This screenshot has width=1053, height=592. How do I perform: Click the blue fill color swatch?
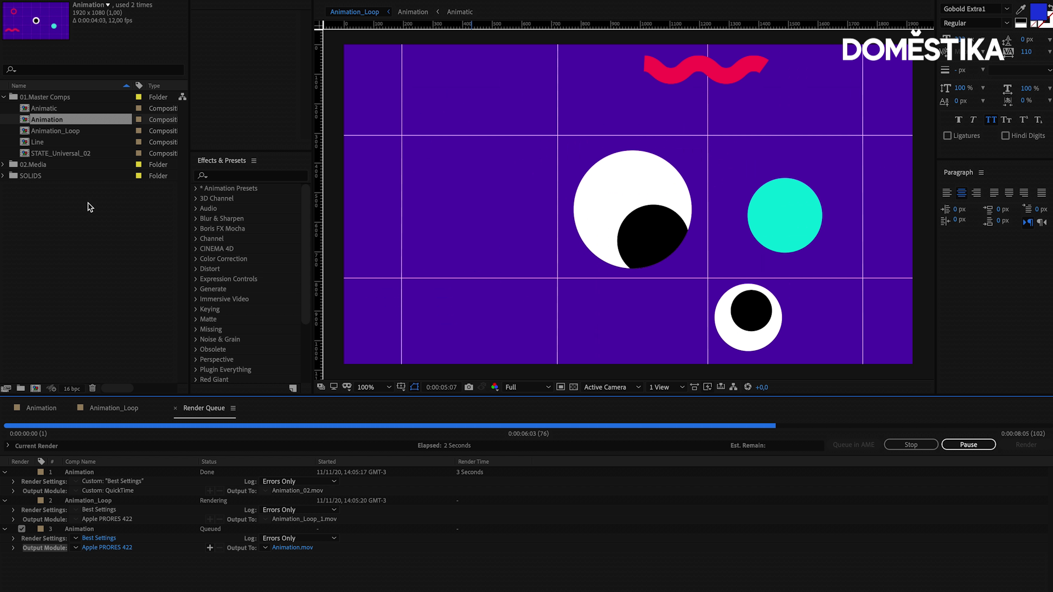pyautogui.click(x=1038, y=12)
